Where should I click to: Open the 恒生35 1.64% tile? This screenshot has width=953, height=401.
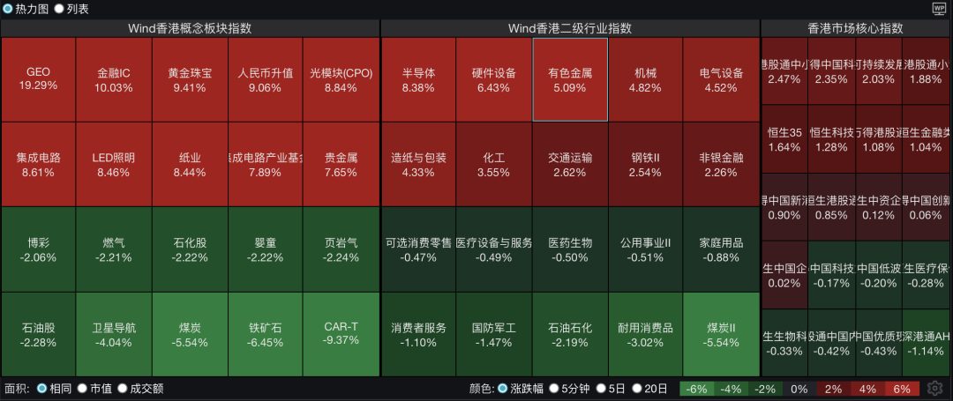click(x=784, y=139)
